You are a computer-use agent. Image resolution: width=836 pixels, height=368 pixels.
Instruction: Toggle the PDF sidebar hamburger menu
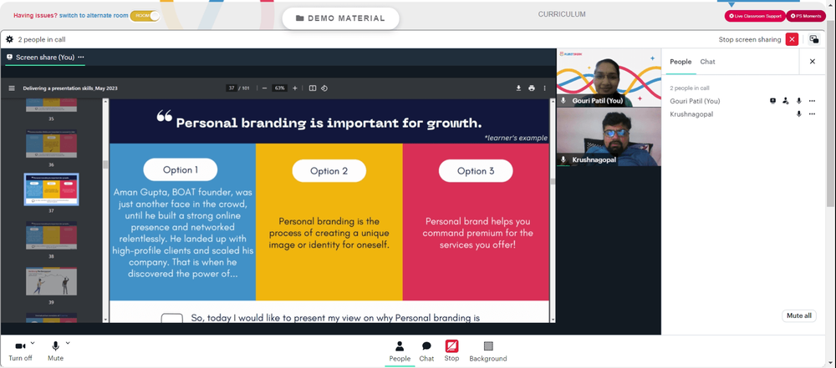[x=12, y=88]
